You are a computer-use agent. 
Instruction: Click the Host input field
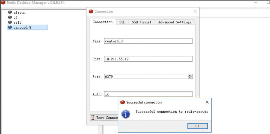point(148,59)
